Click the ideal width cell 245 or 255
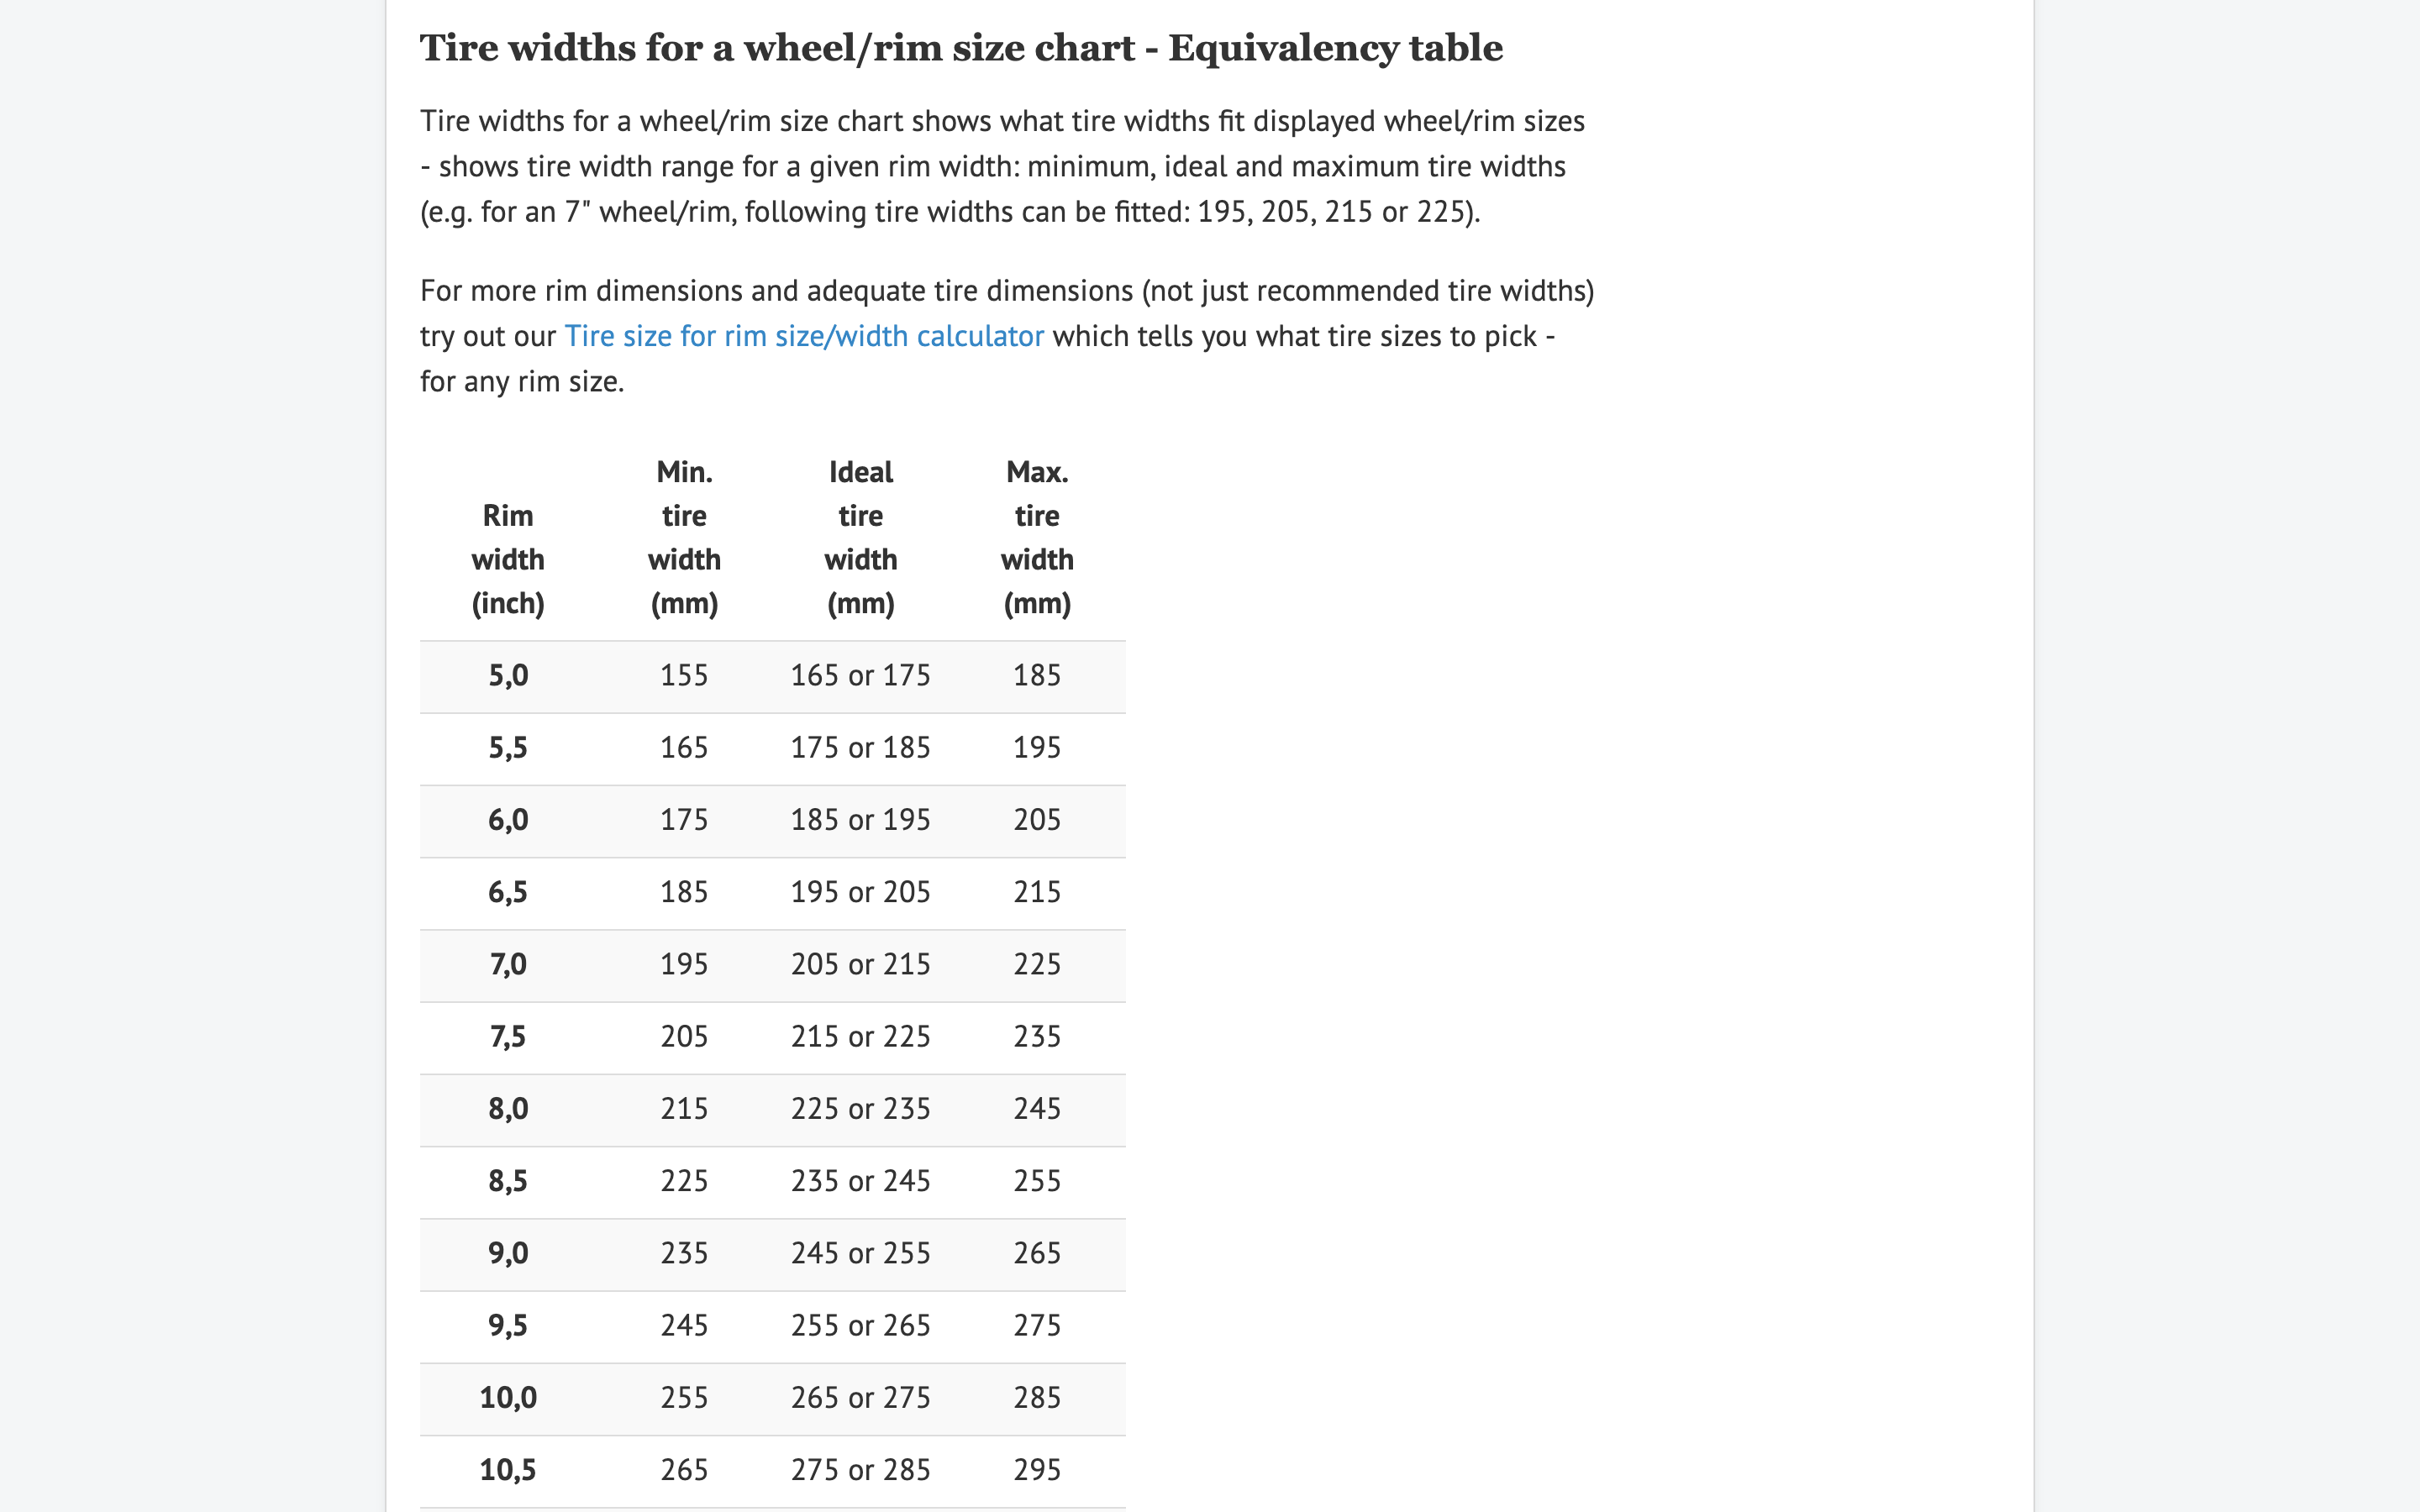2420x1512 pixels. point(860,1254)
